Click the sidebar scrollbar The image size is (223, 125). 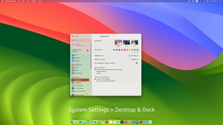pos(91,56)
